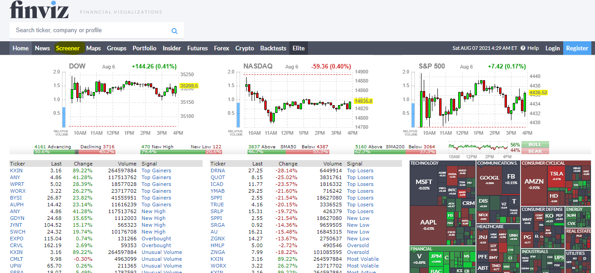Open the MSFT tile in the heatmap

click(x=424, y=185)
